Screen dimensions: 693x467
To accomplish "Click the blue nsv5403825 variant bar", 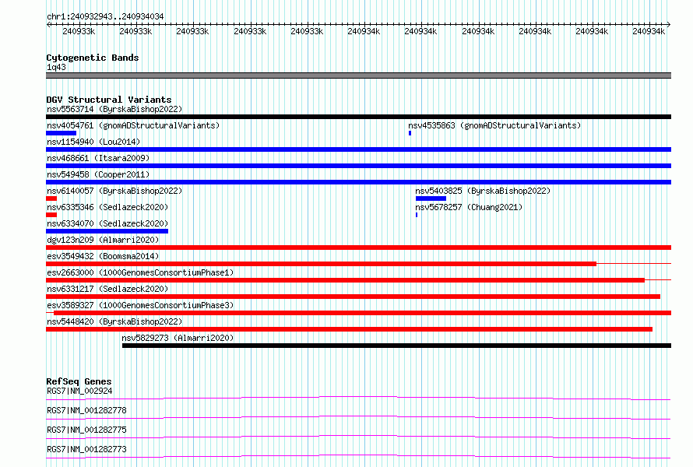I will coord(431,198).
